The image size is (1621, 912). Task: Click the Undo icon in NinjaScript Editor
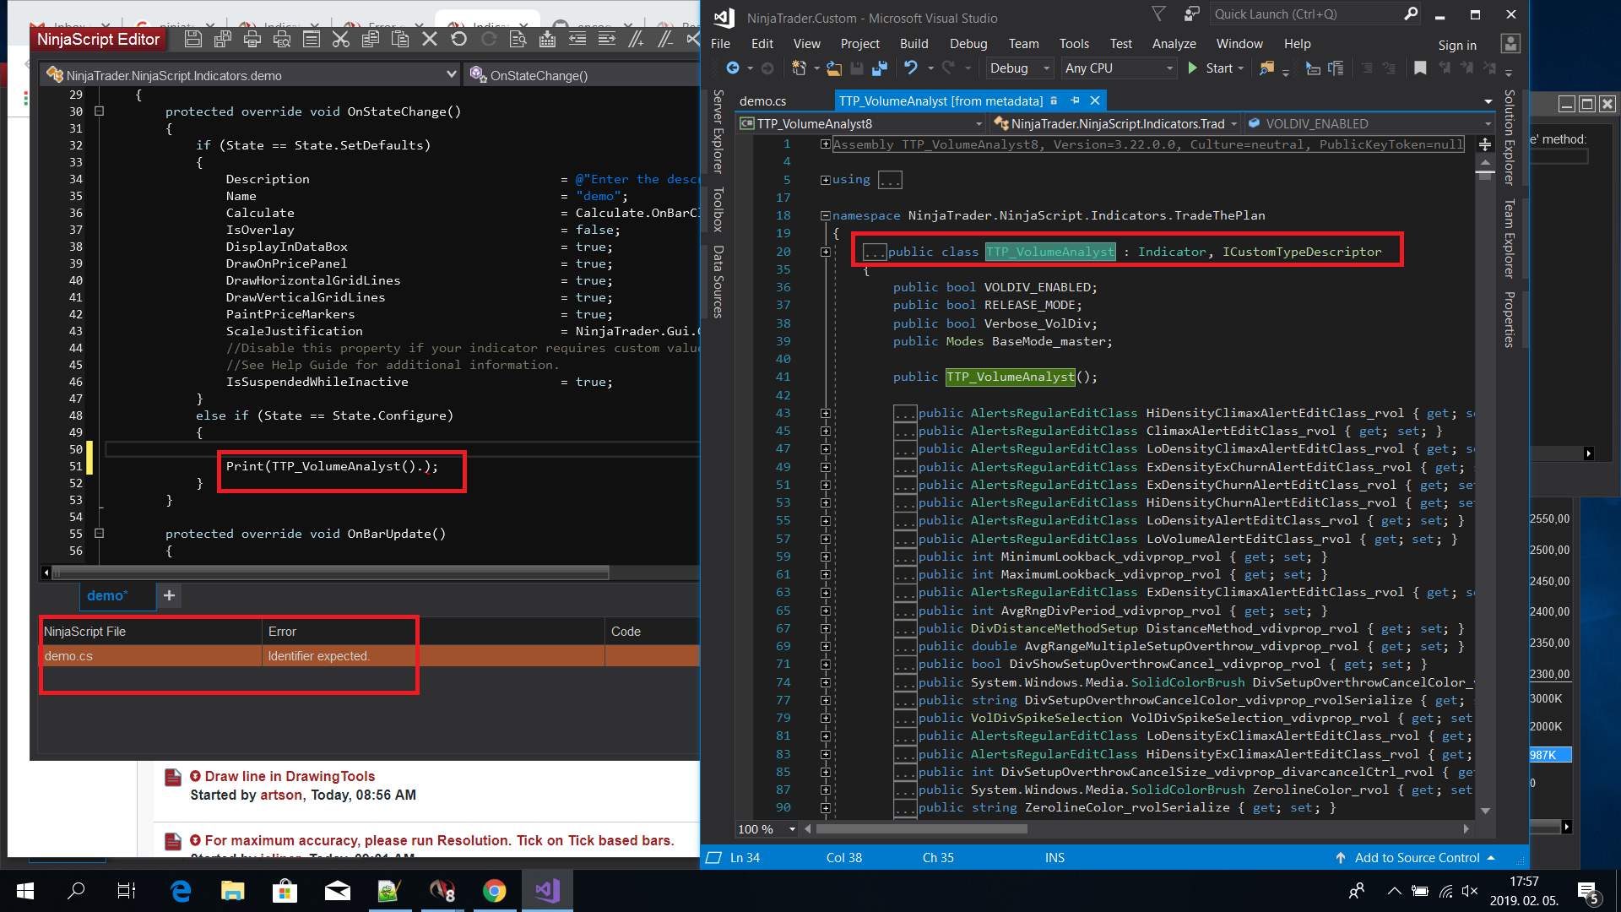[x=458, y=39]
